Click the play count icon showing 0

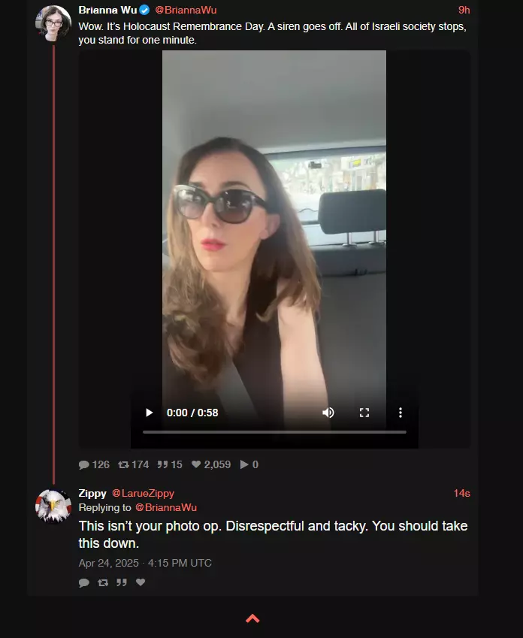244,464
